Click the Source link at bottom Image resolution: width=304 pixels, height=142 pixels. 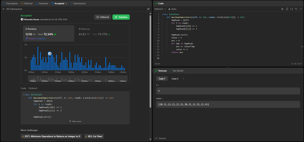click(x=160, y=138)
